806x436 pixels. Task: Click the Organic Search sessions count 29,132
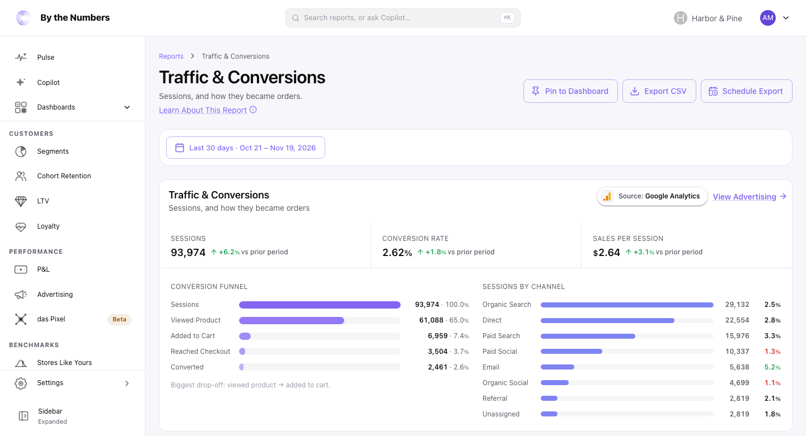tap(737, 305)
